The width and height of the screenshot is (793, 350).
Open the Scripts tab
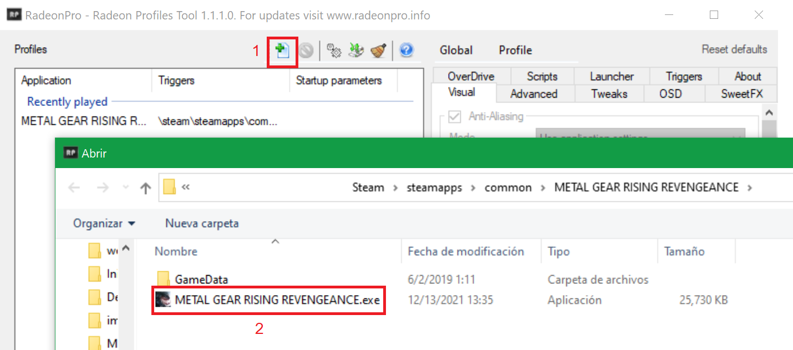coord(542,76)
